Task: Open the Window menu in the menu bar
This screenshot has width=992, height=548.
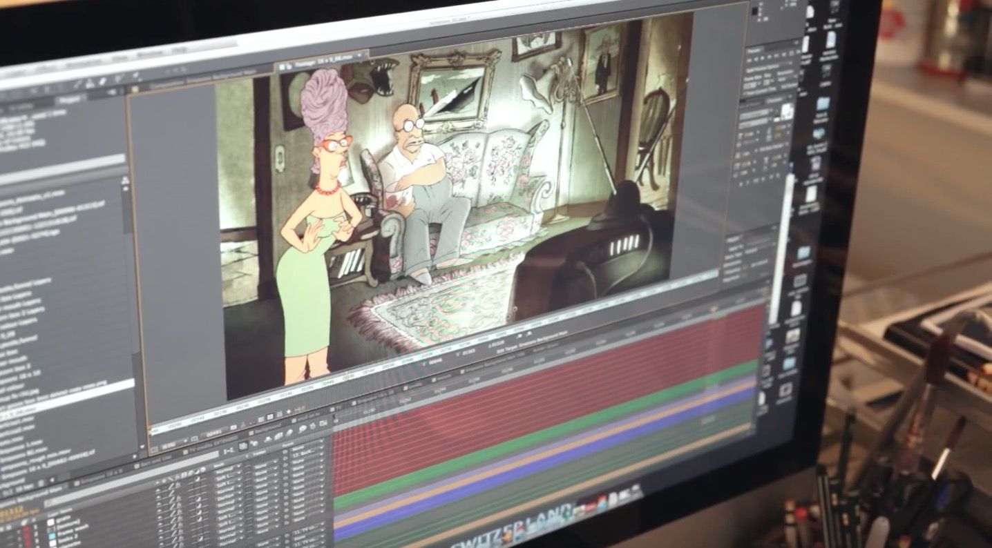Action: 149,52
